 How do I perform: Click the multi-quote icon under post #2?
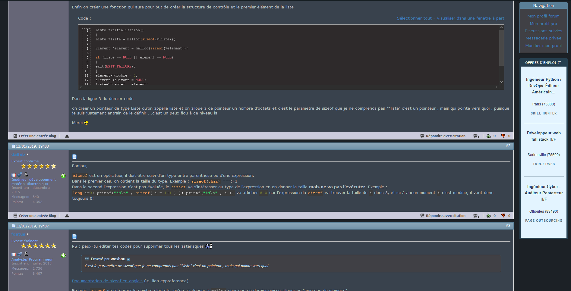[476, 216]
